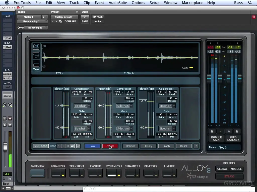Image resolution: width=257 pixels, height=192 pixels.
Task: Click the band 3 compressor threshold slider at -8.2
Action: pos(143,101)
